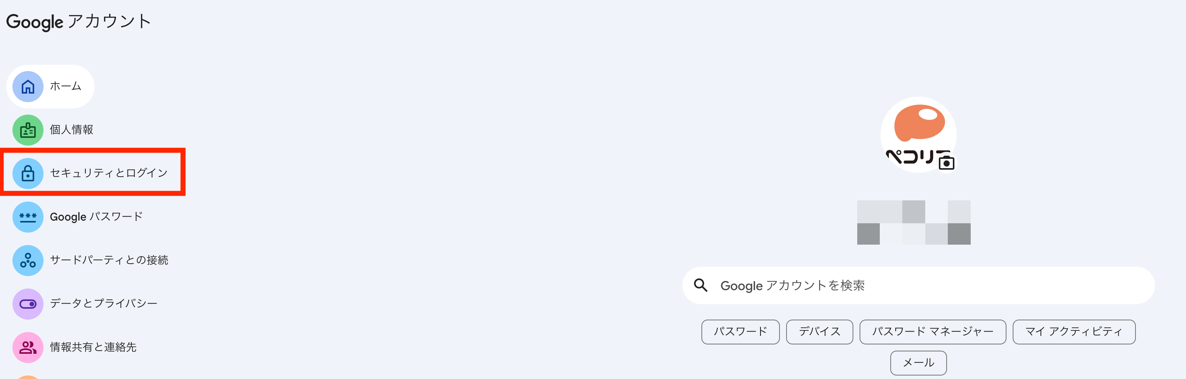Navigate to データとプライバシー
Screen dimensions: 1186x379
point(104,304)
